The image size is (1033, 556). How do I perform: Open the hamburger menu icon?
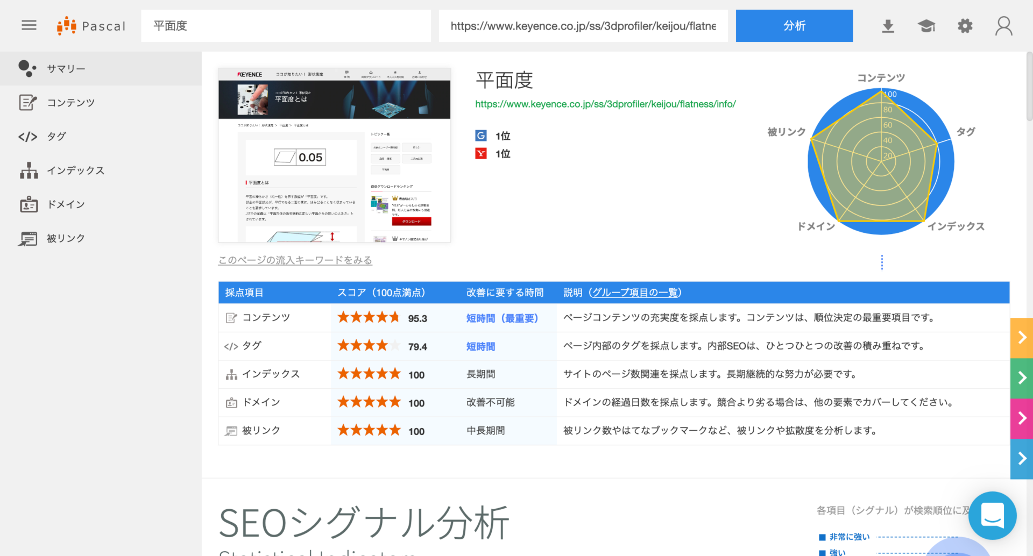click(29, 25)
